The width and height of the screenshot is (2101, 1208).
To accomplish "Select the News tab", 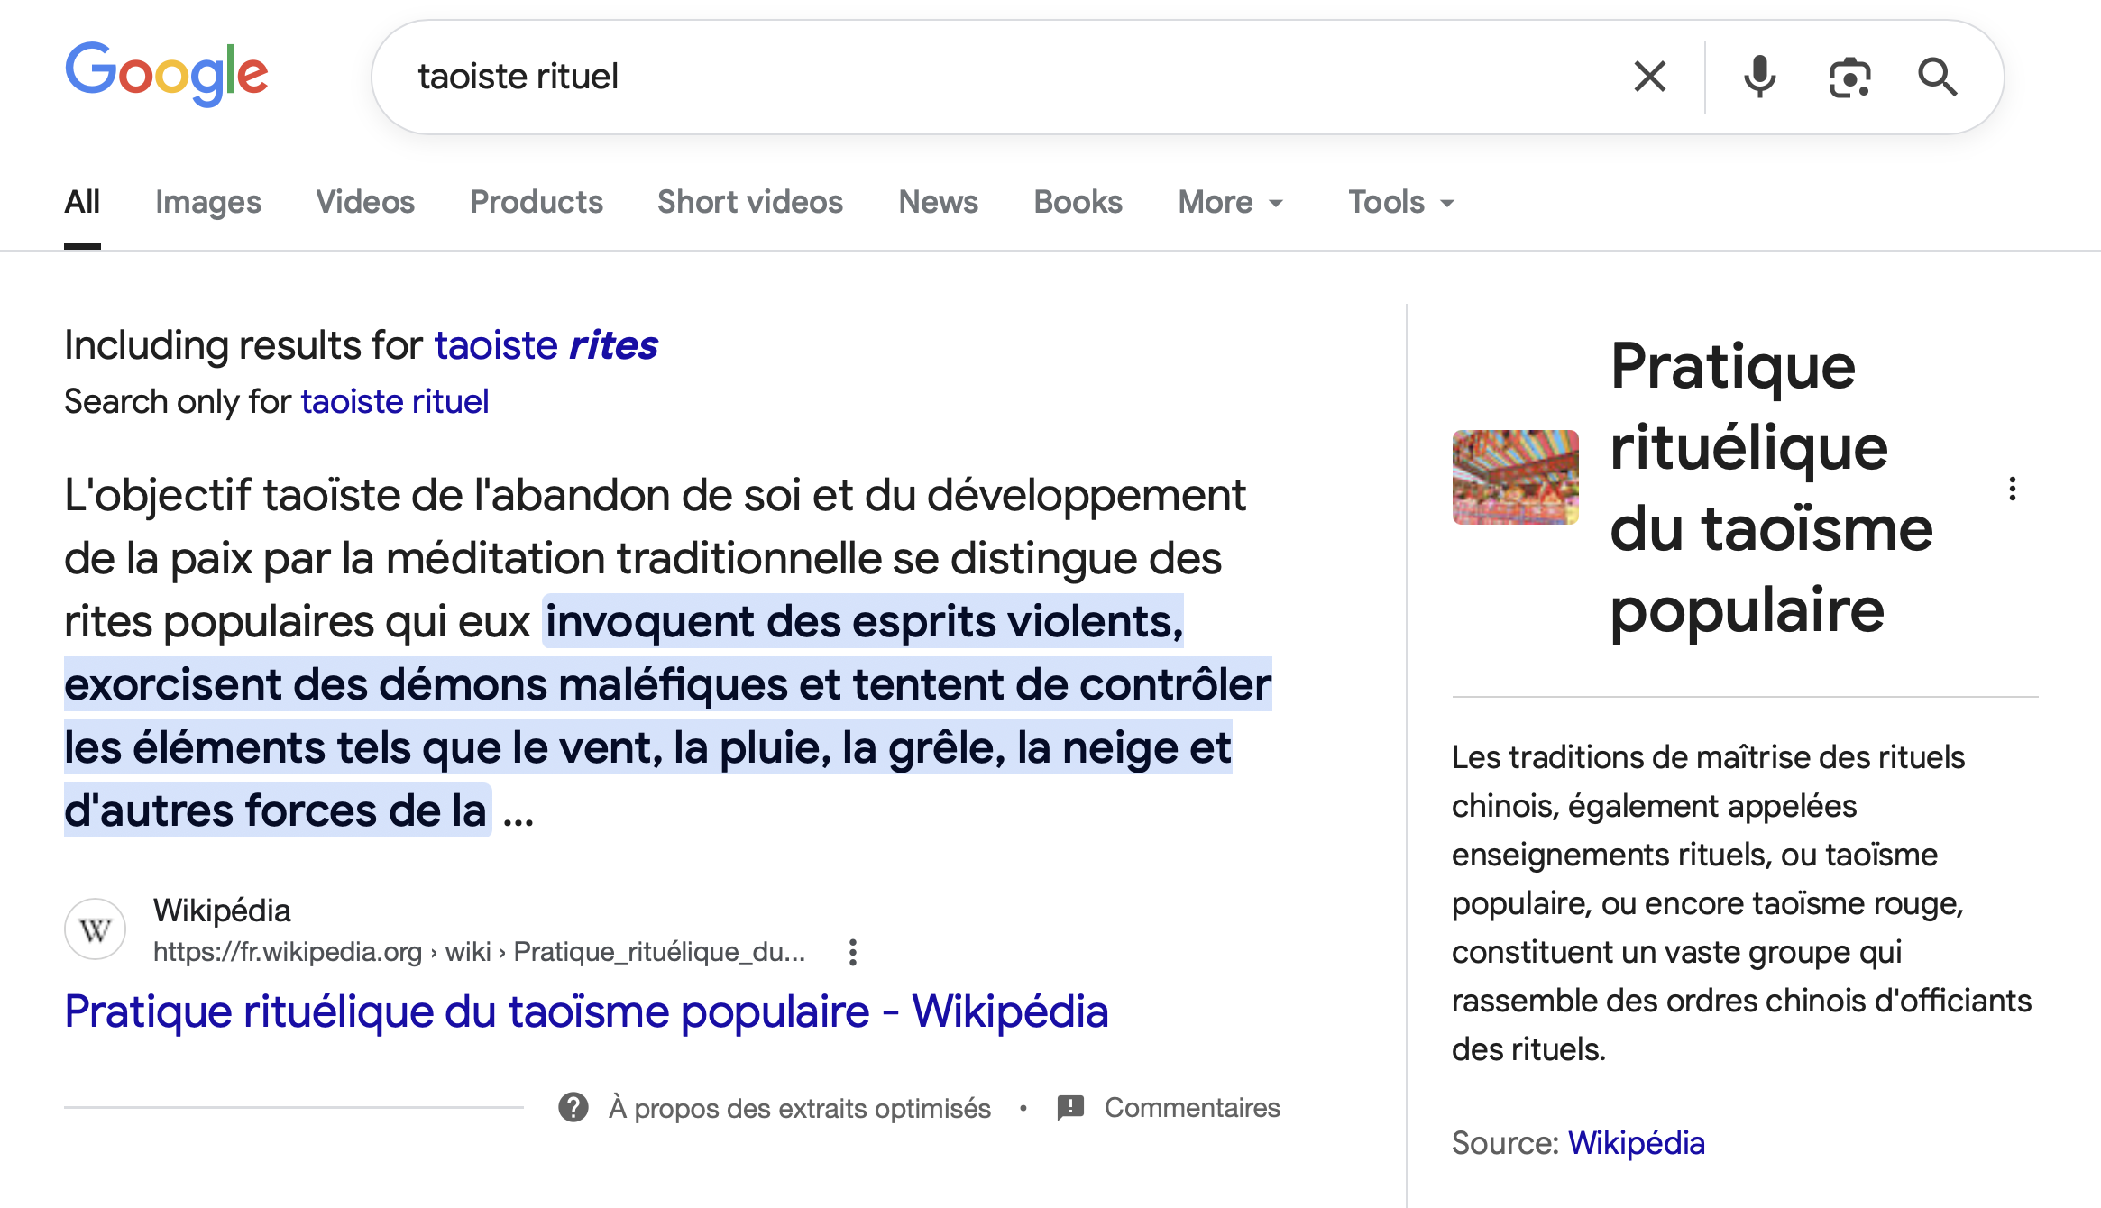I will [938, 202].
